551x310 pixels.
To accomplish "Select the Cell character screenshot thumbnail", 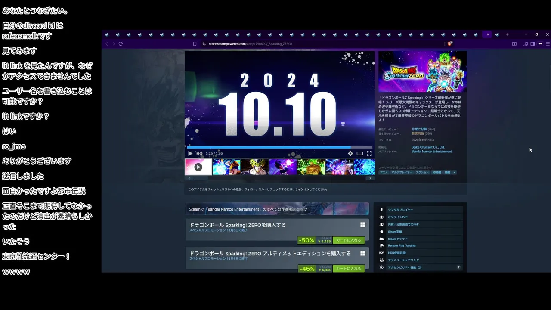I will pos(254,167).
